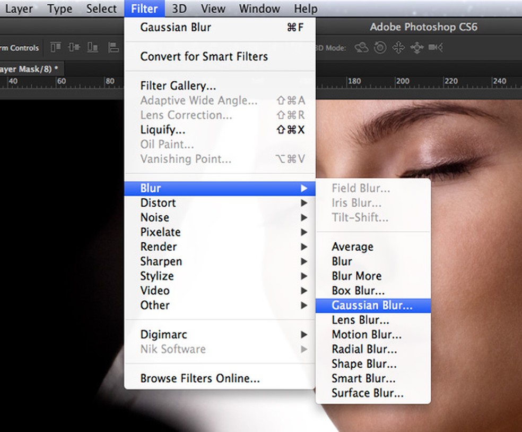Click the align top edges icon
The height and width of the screenshot is (432, 522).
(56, 48)
